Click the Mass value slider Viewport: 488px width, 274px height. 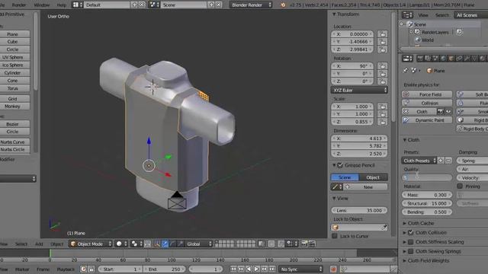(x=427, y=195)
